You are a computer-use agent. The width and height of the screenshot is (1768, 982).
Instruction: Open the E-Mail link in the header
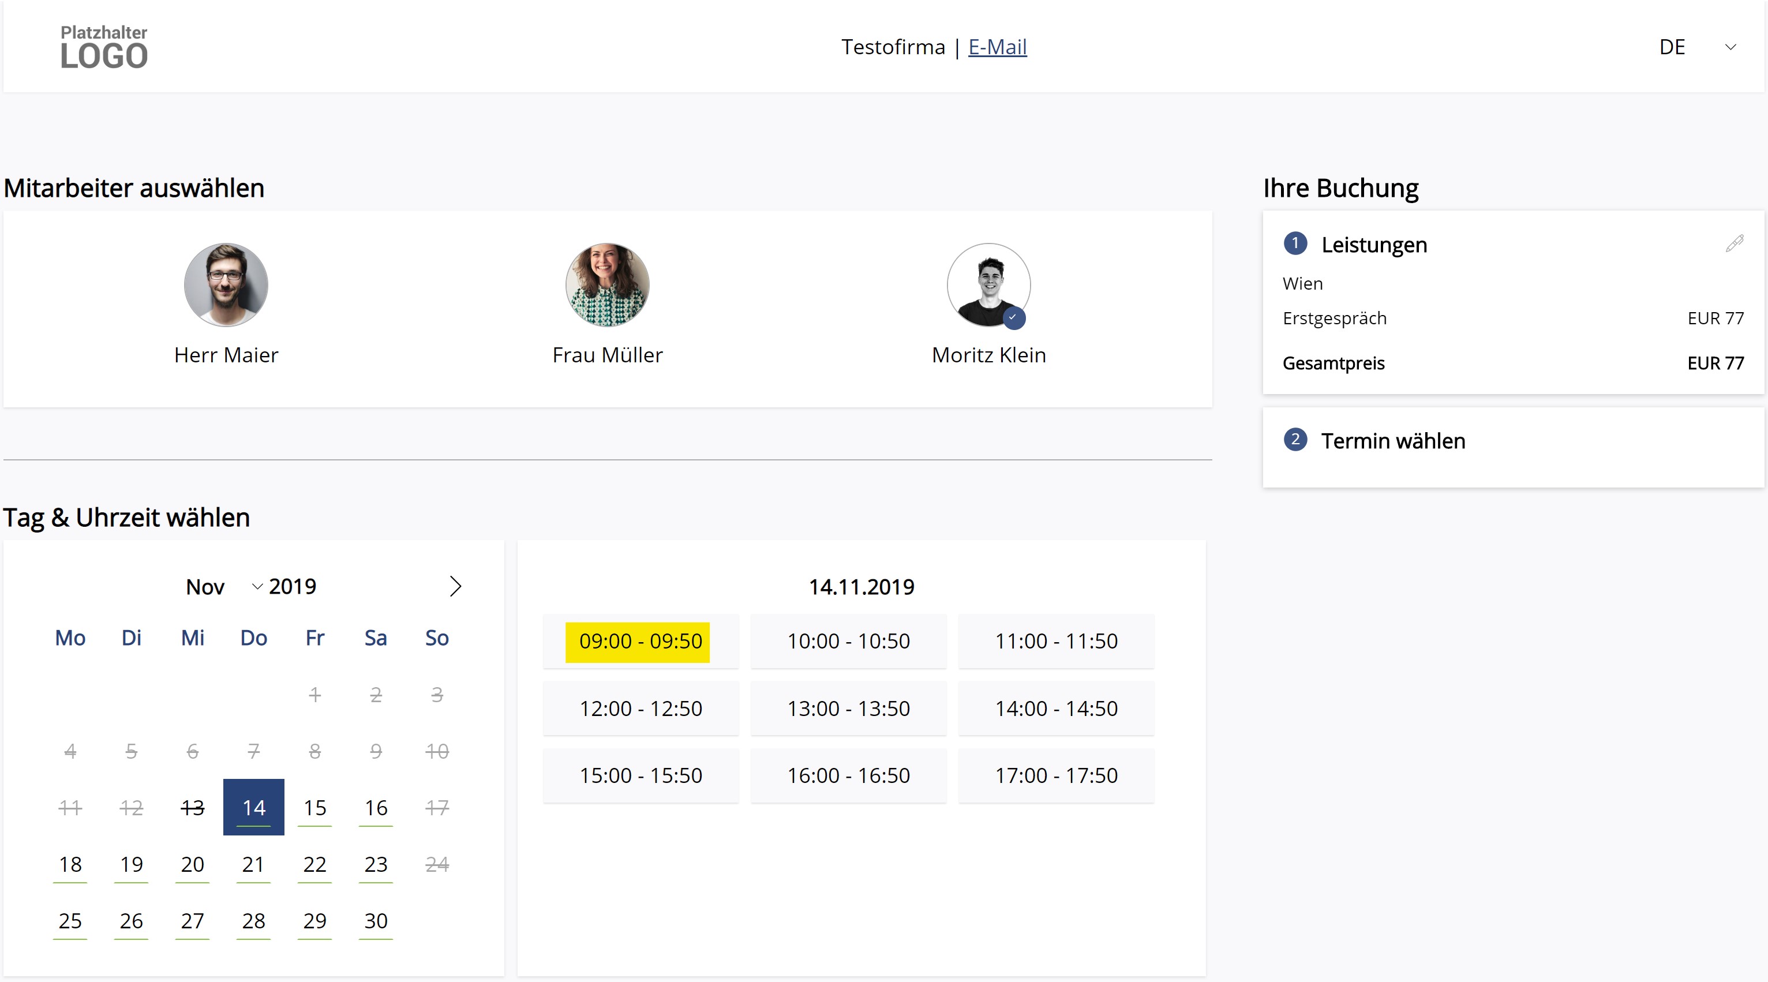(x=997, y=47)
